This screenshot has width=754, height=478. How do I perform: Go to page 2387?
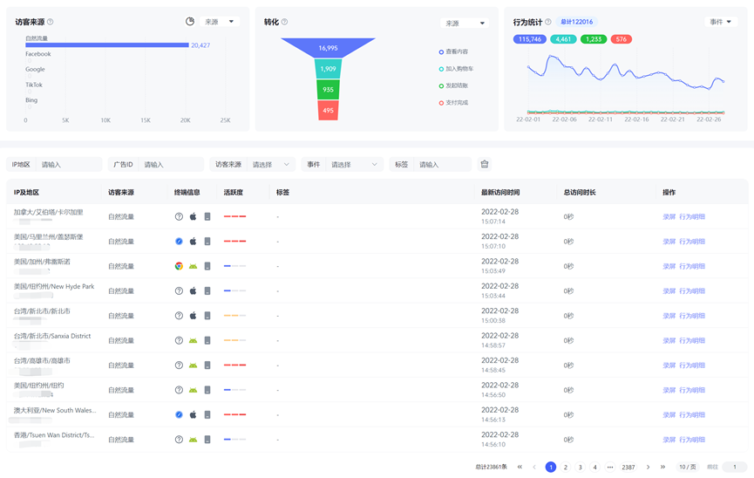coord(628,467)
